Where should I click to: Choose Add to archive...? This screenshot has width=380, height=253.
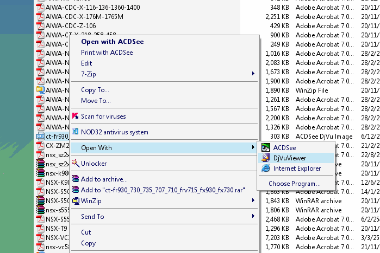(104, 179)
